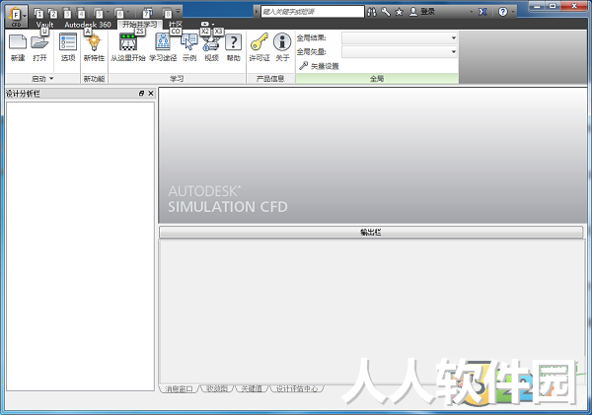The height and width of the screenshot is (415, 592).
Task: Select the 消息窗口 output tab
Action: point(179,389)
